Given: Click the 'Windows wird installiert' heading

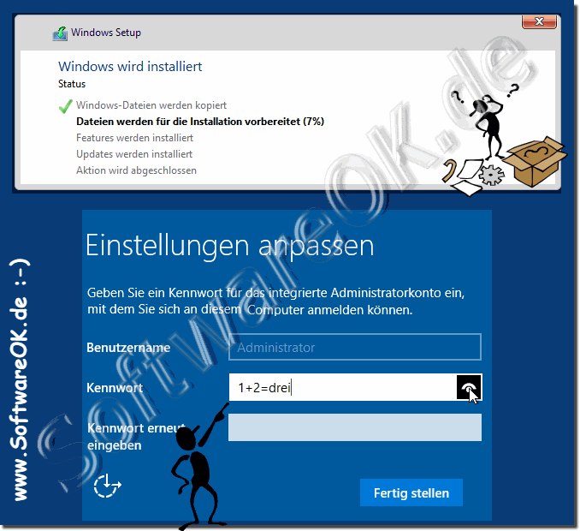Looking at the screenshot, I should coord(130,67).
